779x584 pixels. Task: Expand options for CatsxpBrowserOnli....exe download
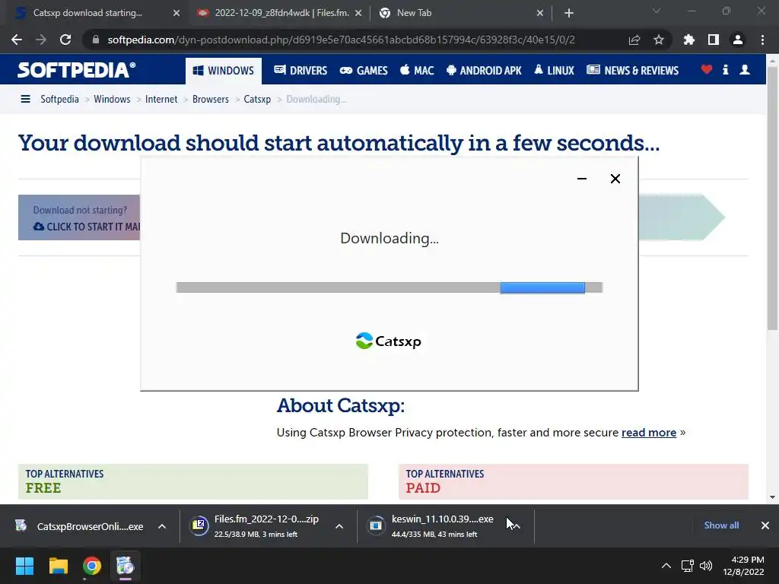(x=162, y=526)
